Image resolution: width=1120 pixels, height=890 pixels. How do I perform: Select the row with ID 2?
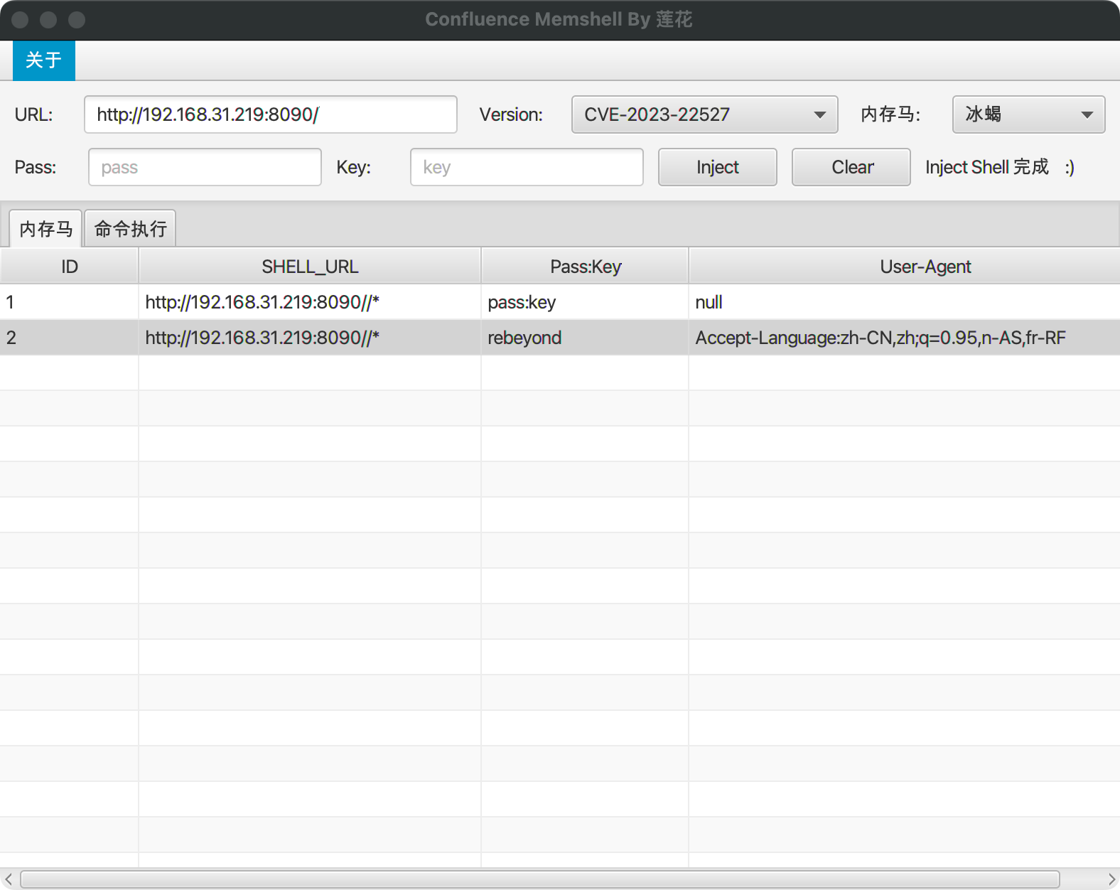click(560, 338)
